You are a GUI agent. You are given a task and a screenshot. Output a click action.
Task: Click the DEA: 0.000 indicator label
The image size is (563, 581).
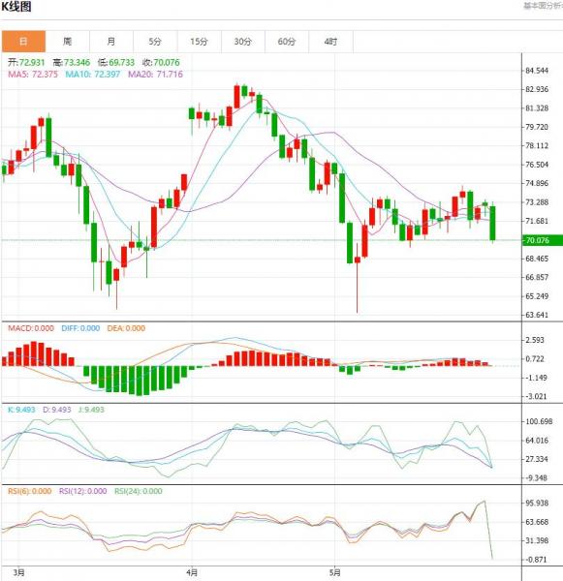click(x=126, y=328)
